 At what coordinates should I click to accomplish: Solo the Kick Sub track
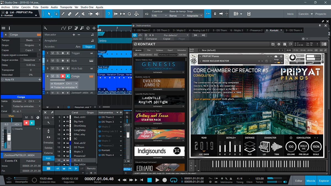[58, 68]
